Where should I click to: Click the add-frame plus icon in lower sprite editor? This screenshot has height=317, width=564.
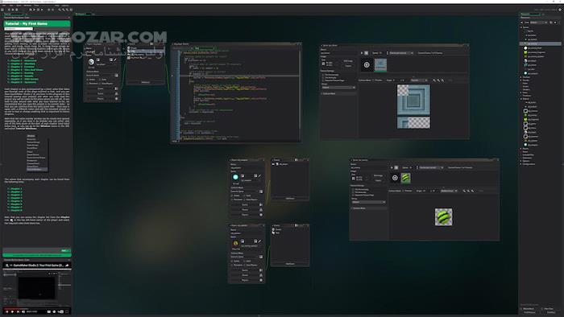tap(395, 178)
